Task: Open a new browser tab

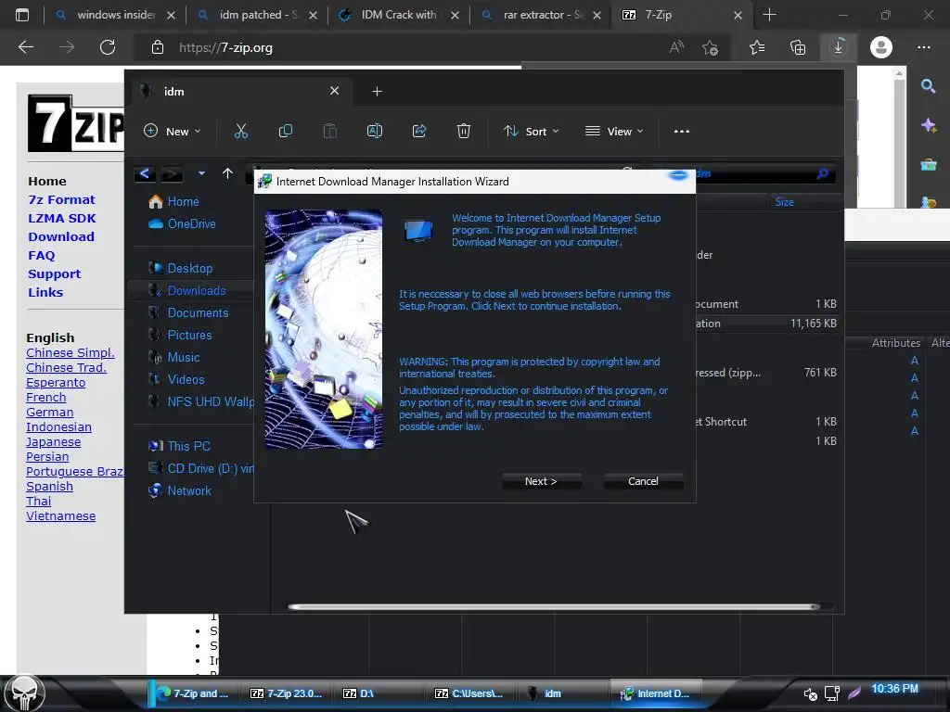Action: [769, 15]
